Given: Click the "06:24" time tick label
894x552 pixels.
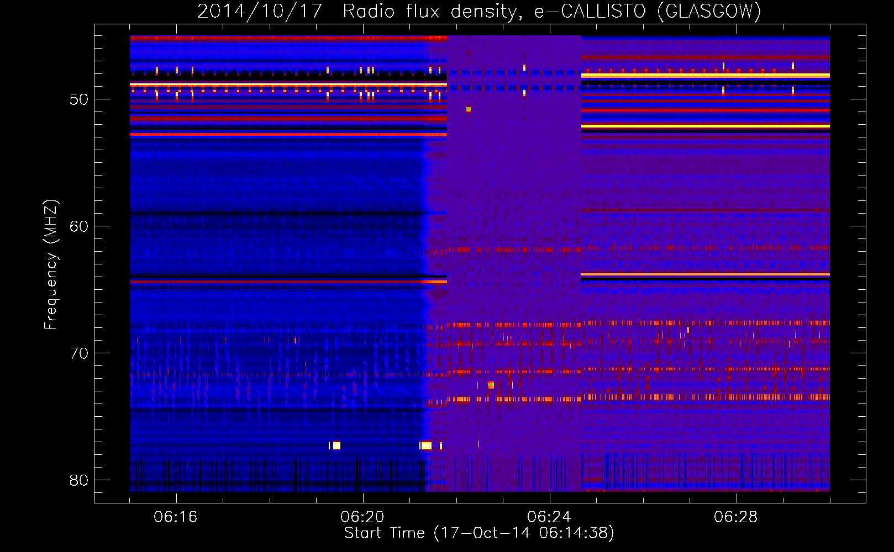Looking at the screenshot, I should [x=549, y=517].
